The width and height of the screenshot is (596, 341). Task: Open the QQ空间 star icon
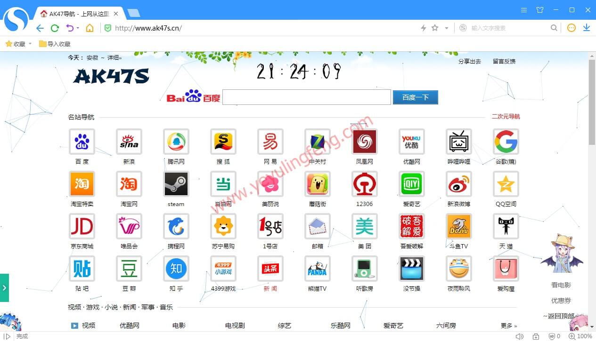tap(506, 184)
